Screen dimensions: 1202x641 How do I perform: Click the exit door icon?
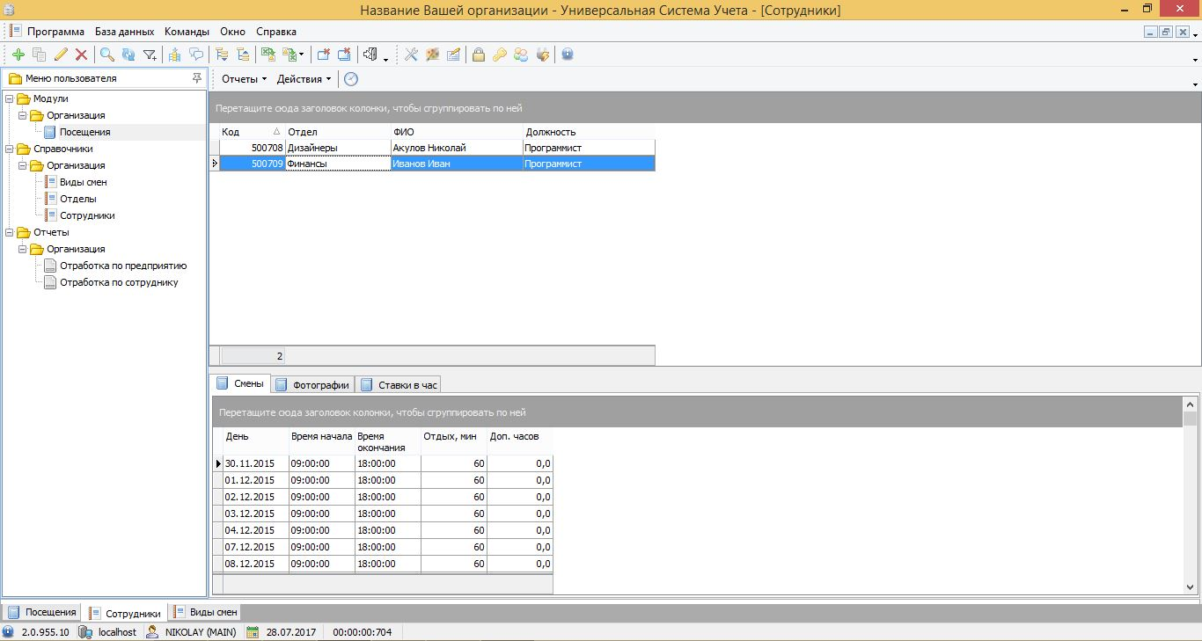click(370, 55)
